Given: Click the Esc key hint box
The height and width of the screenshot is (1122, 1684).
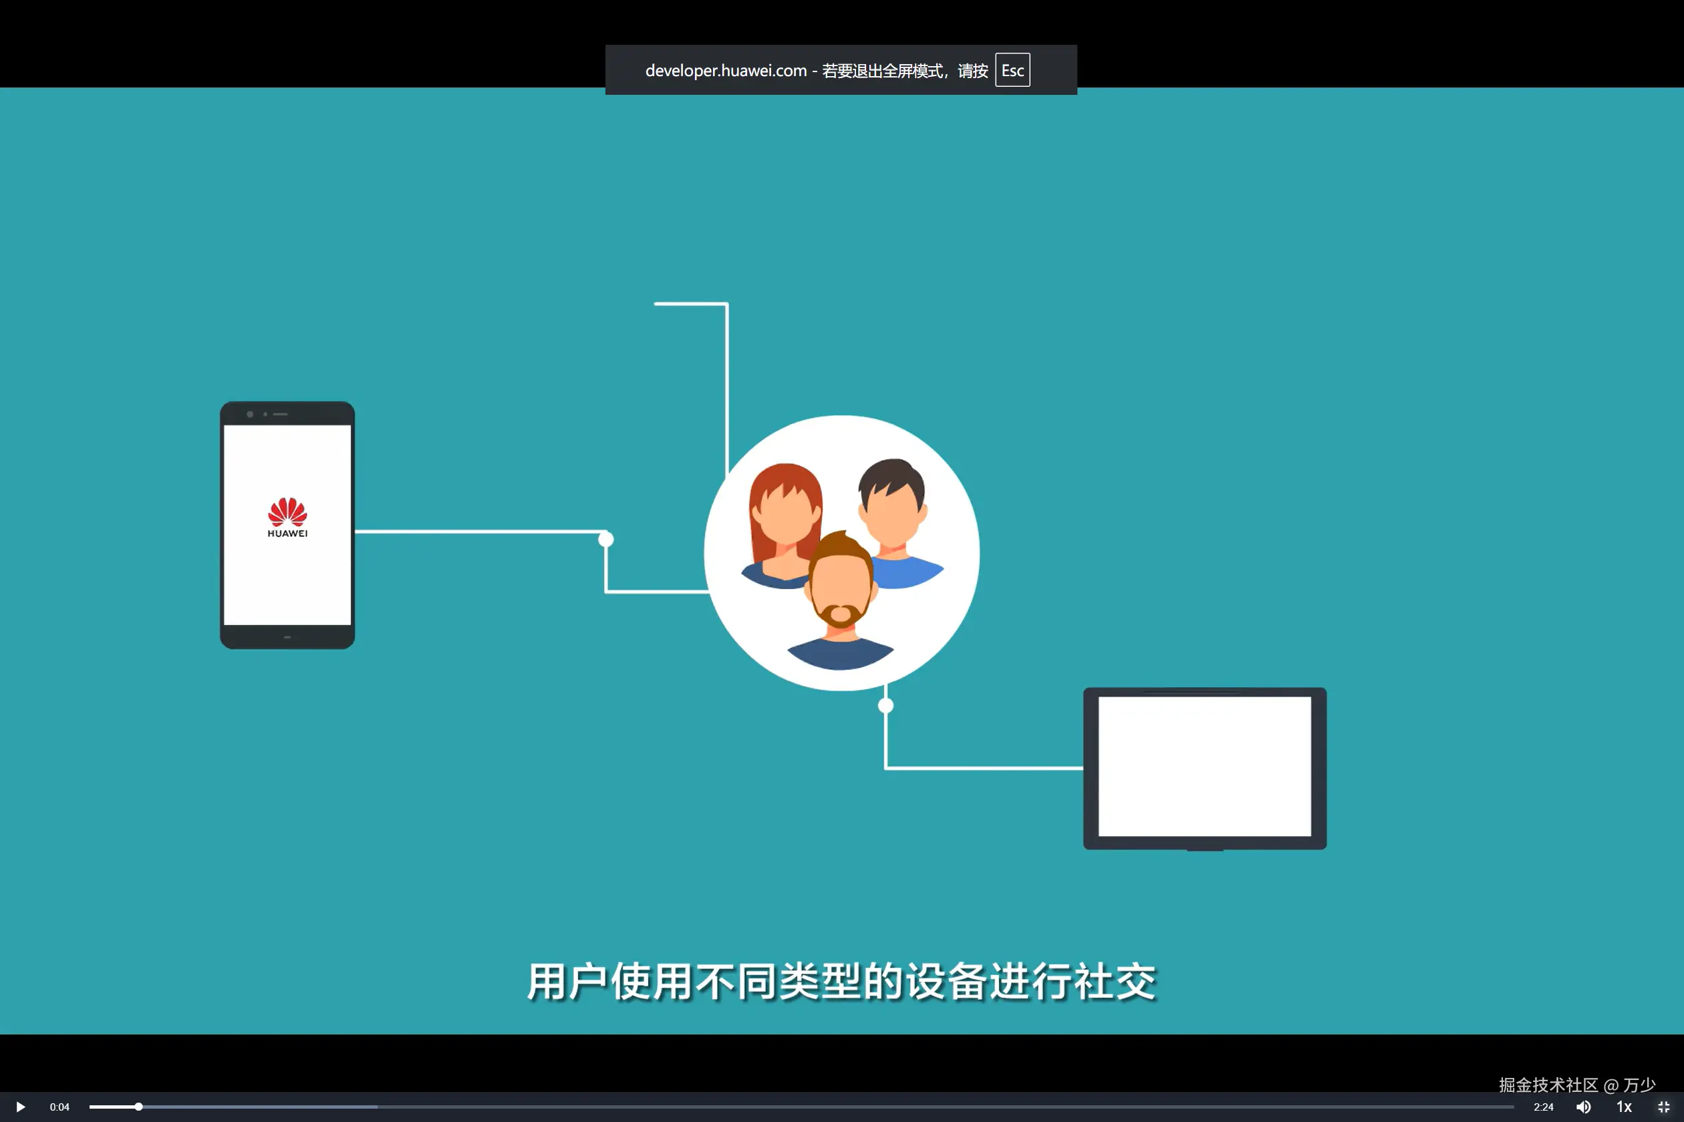Looking at the screenshot, I should click(x=1012, y=70).
